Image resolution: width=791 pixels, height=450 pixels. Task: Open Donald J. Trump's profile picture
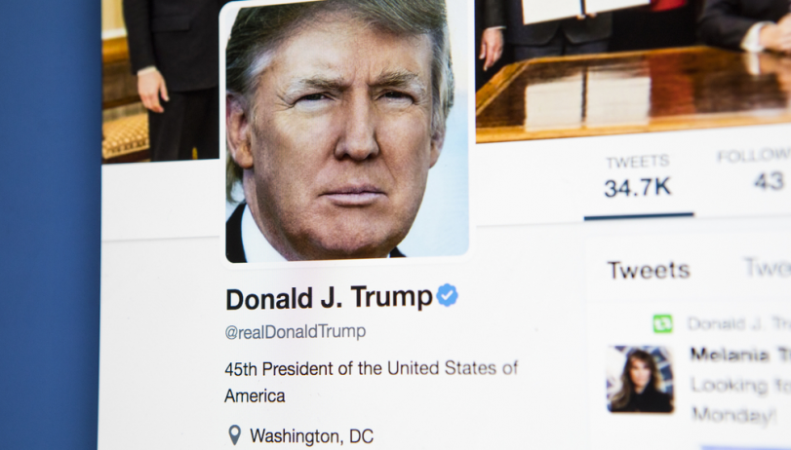(346, 132)
